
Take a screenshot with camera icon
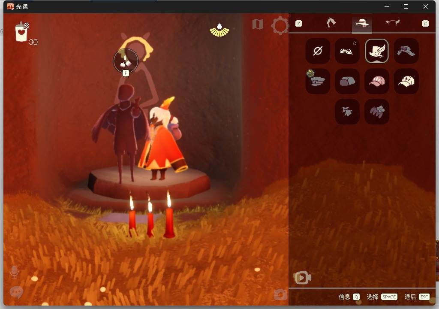coord(280,294)
